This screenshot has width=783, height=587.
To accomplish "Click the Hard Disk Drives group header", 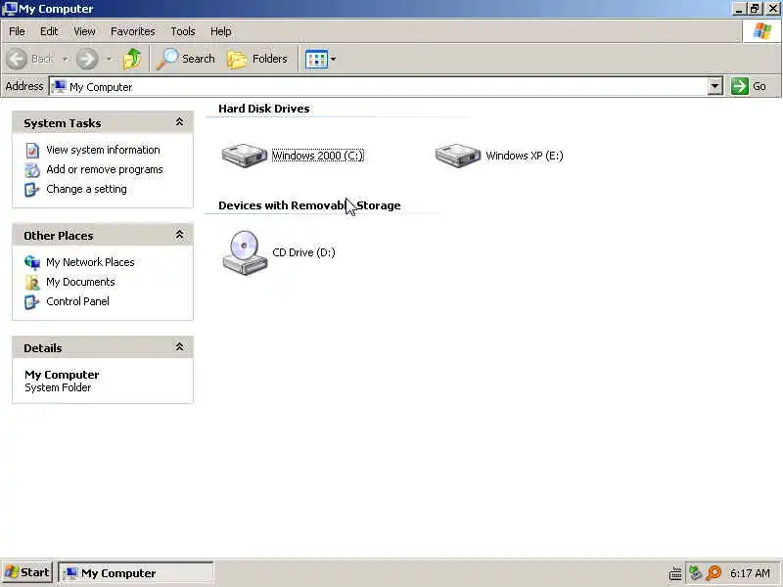I will tap(263, 109).
